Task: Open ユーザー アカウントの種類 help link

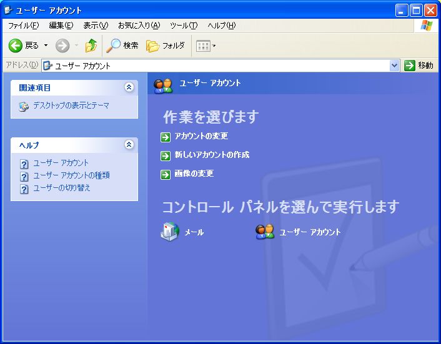Action: (x=71, y=175)
